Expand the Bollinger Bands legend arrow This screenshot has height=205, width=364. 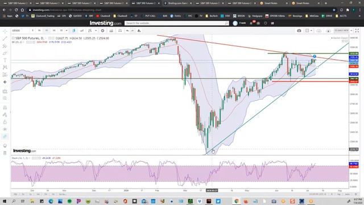(x=24, y=42)
